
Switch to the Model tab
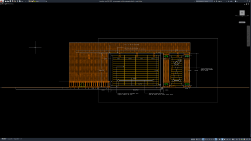[x=4, y=139]
